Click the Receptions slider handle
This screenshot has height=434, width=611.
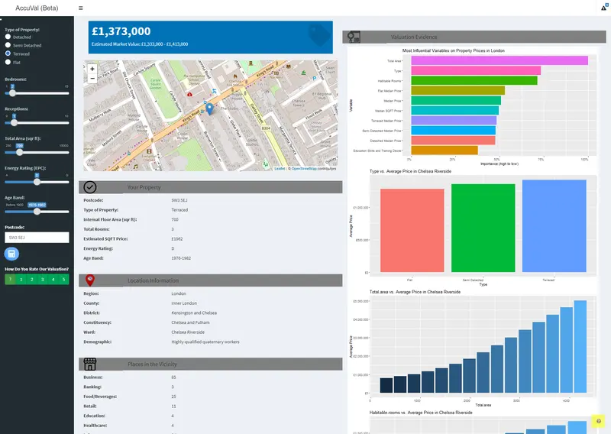(14, 123)
